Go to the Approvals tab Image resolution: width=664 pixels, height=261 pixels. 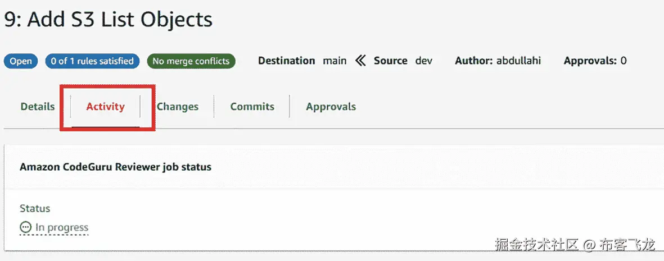click(x=331, y=107)
